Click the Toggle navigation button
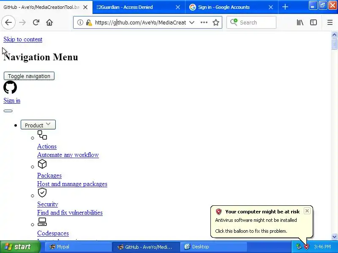The image size is (338, 253). click(29, 76)
